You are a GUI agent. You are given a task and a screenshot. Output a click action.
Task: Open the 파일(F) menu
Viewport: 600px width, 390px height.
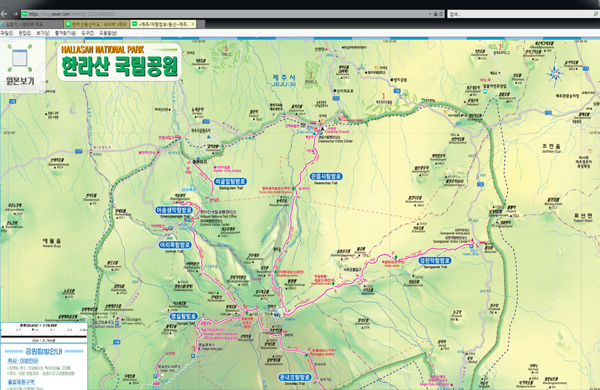coord(6,33)
